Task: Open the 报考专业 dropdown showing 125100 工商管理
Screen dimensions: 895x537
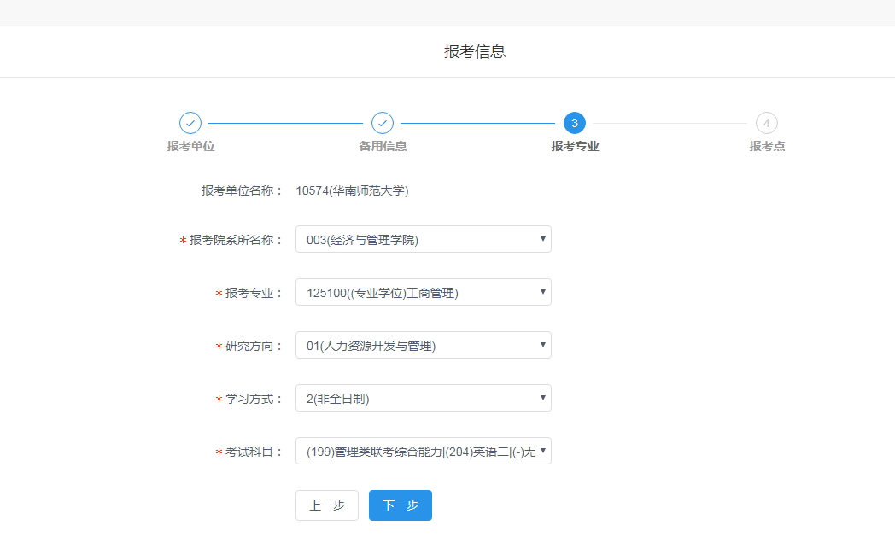Action: [x=423, y=292]
